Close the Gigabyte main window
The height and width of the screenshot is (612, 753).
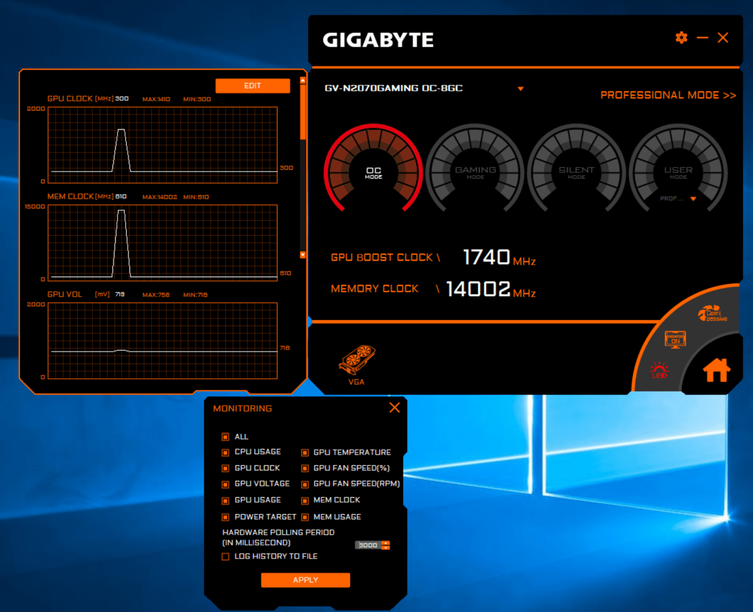click(723, 38)
